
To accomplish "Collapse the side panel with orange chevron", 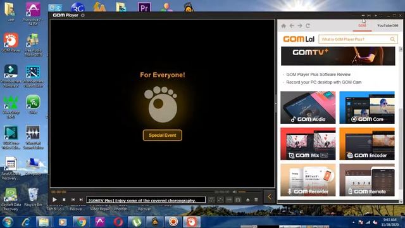I will [270, 197].
